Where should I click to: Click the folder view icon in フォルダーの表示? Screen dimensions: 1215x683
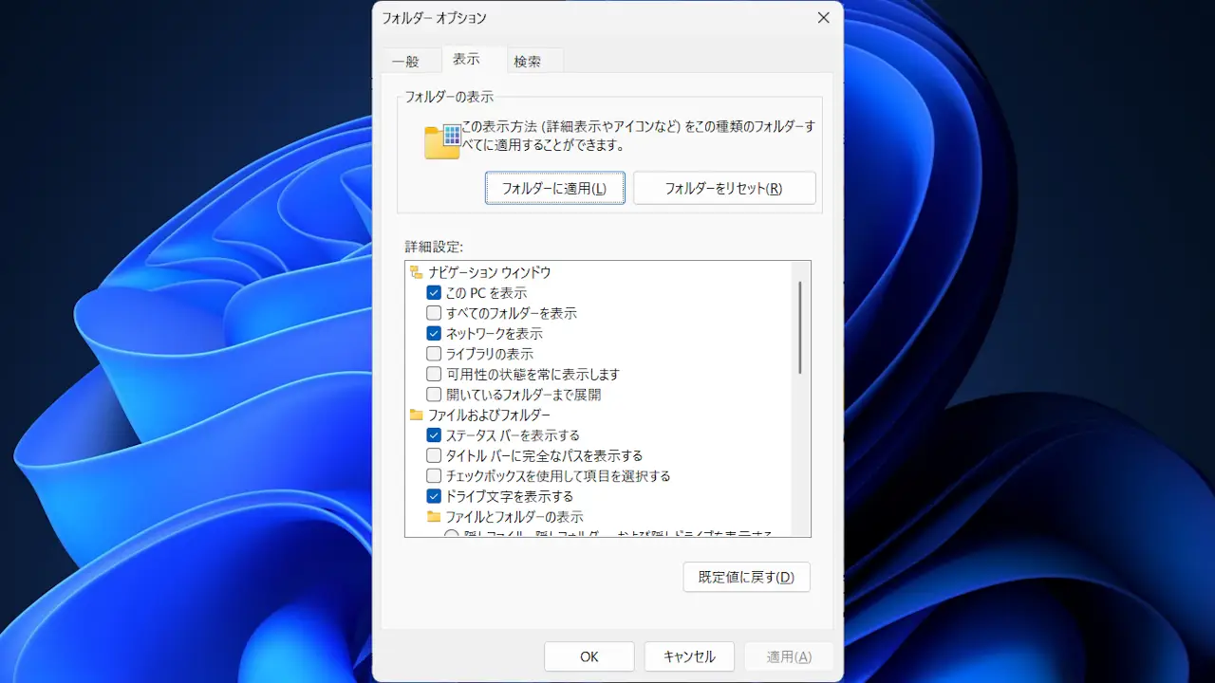point(442,140)
